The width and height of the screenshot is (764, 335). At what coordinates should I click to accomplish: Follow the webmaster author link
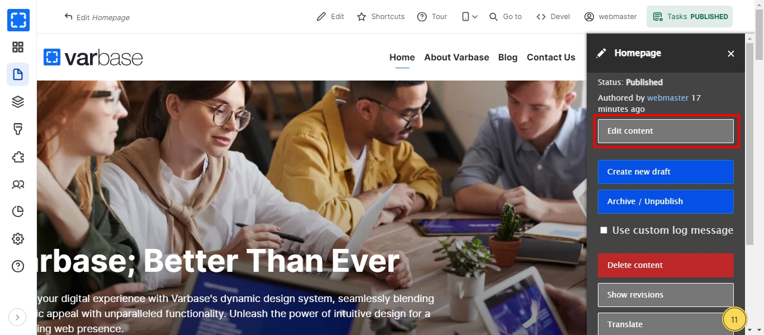(x=668, y=98)
